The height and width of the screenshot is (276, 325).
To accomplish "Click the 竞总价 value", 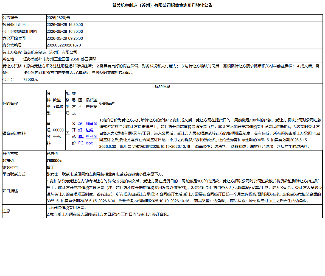I will point(52,154).
